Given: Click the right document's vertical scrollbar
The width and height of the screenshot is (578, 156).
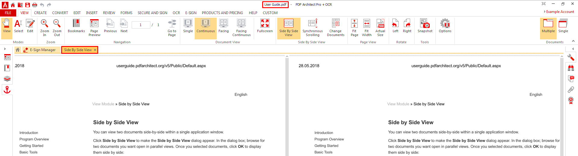Looking at the screenshot, I should pyautogui.click(x=562, y=106).
